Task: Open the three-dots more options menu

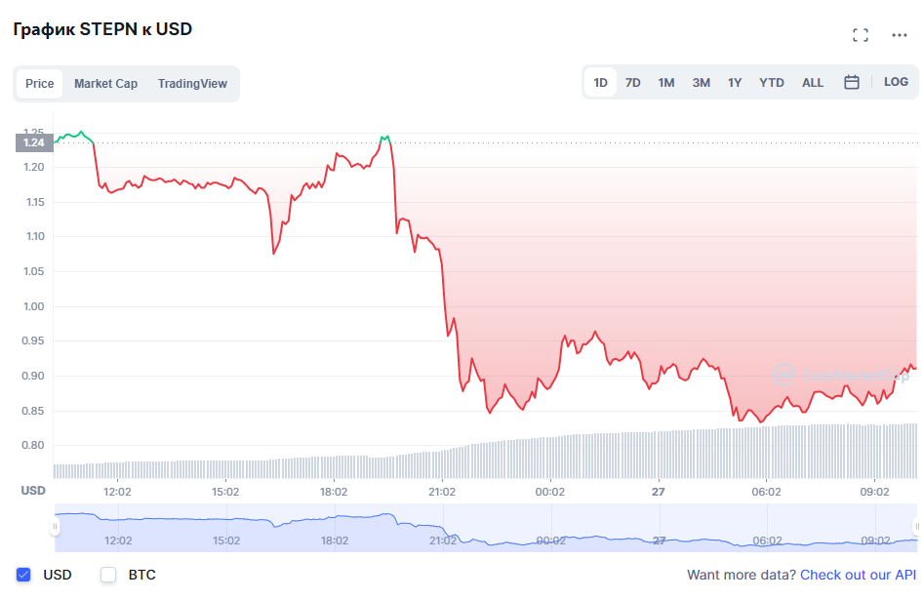Action: (x=900, y=35)
